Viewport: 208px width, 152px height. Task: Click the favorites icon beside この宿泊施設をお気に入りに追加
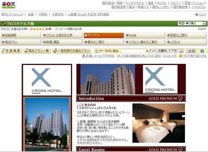pyautogui.click(x=118, y=56)
